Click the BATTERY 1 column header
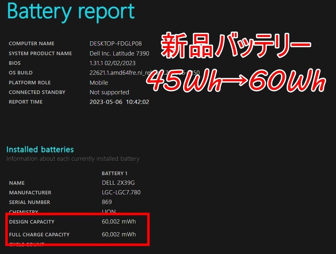The image size is (336, 254). (114, 173)
